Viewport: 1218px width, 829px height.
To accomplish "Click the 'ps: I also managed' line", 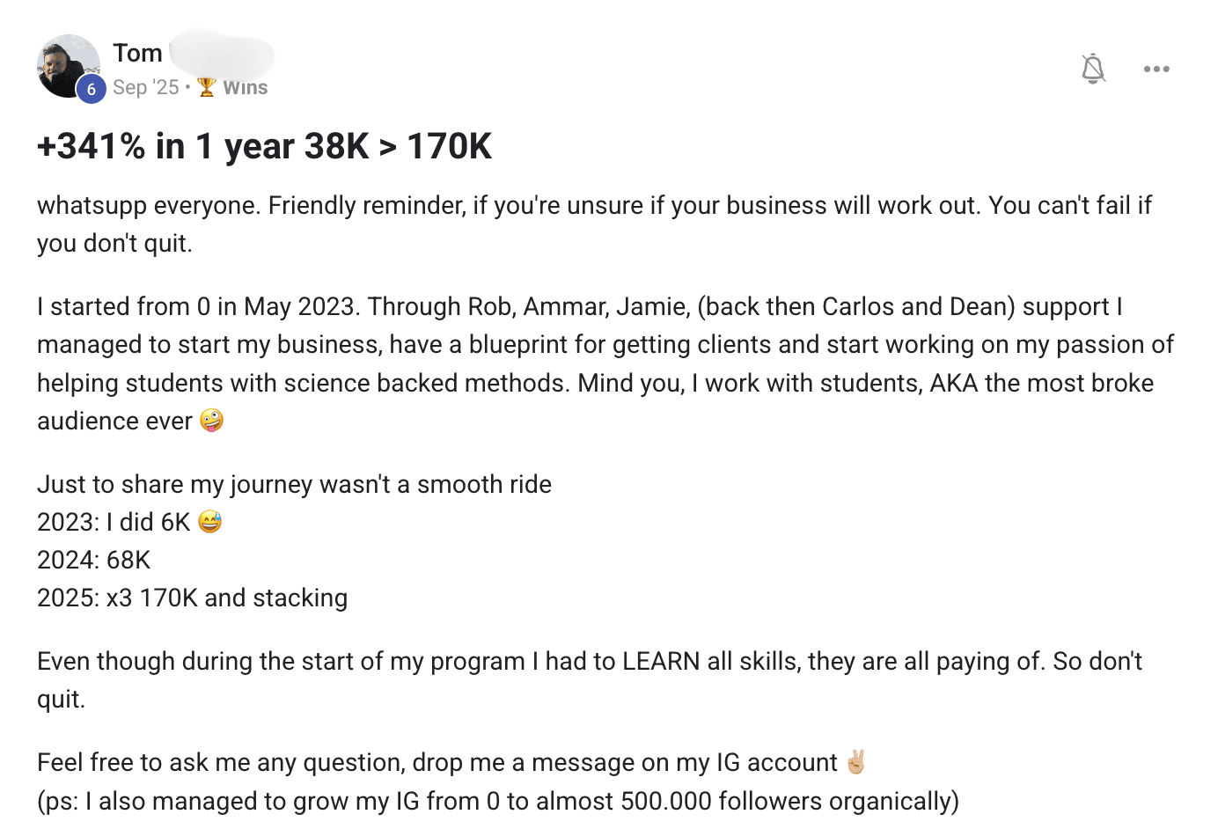I will pos(498,801).
